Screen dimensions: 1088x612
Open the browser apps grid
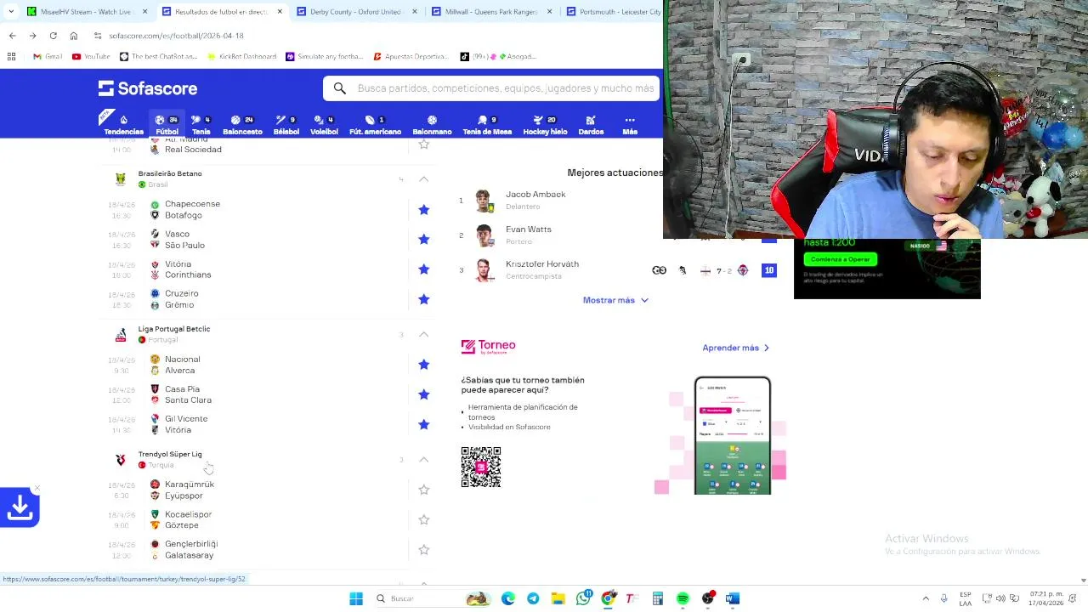tap(11, 57)
